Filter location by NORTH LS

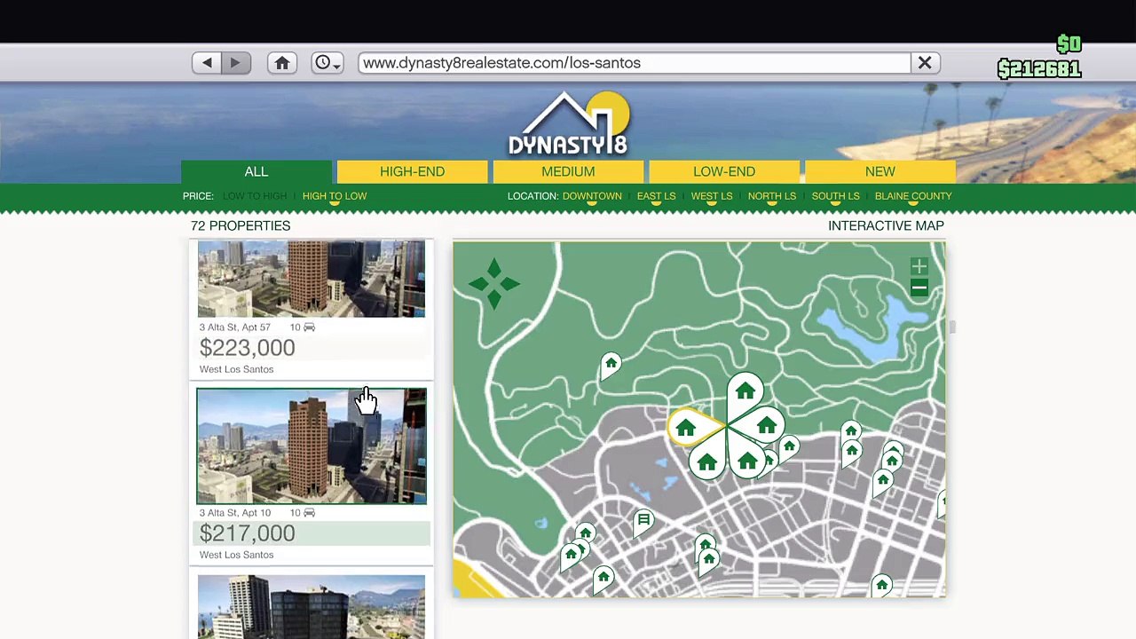[771, 196]
